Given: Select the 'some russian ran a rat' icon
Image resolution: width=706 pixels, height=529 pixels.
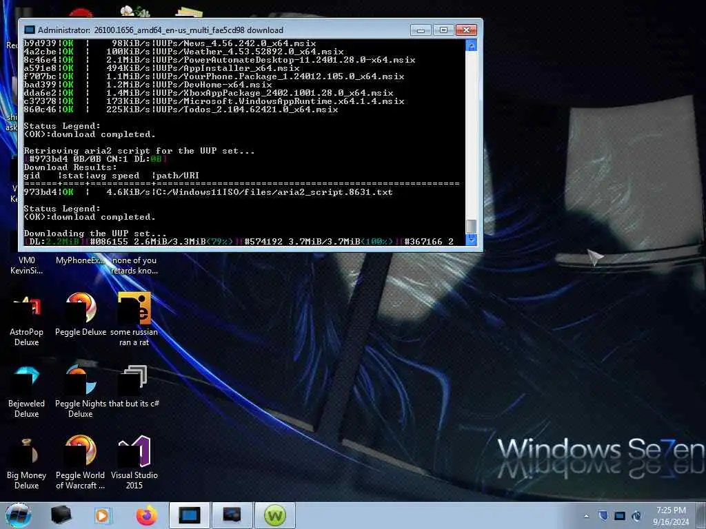Looking at the screenshot, I should 134,320.
